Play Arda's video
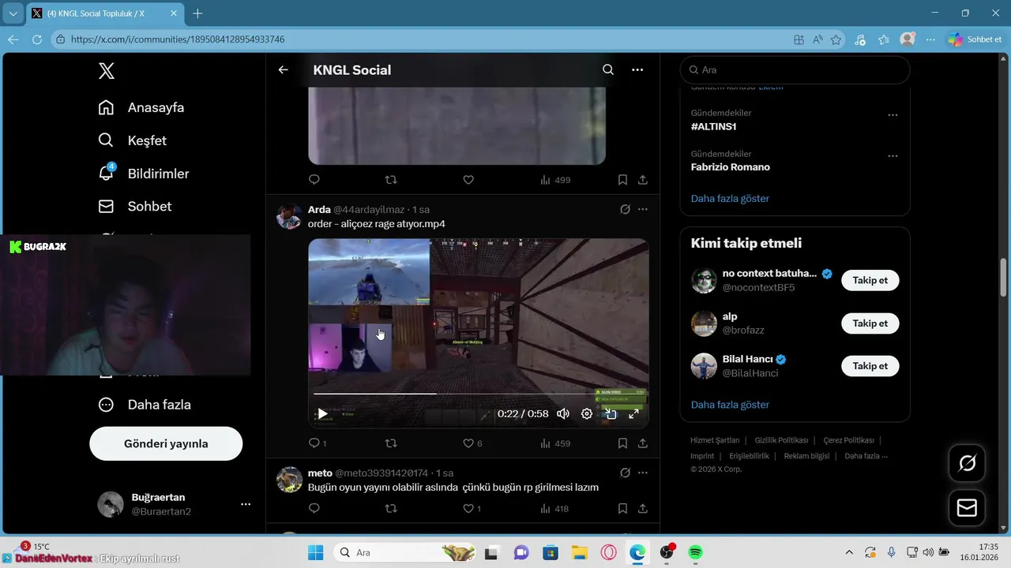This screenshot has width=1011, height=568. (x=322, y=413)
